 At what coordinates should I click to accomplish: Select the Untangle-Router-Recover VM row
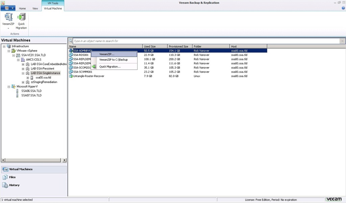(168, 76)
